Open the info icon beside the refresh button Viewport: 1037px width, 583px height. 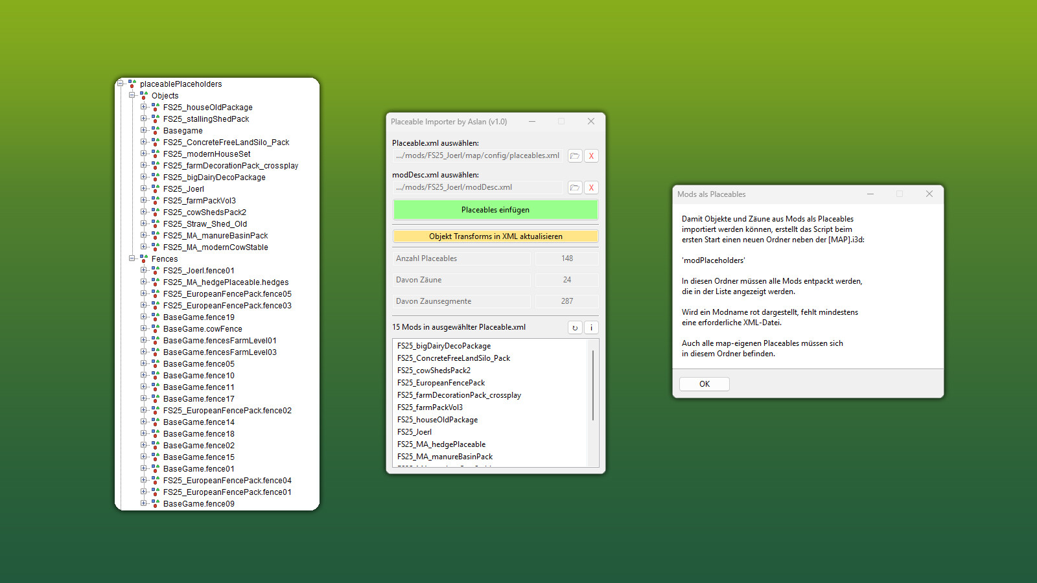click(x=590, y=327)
